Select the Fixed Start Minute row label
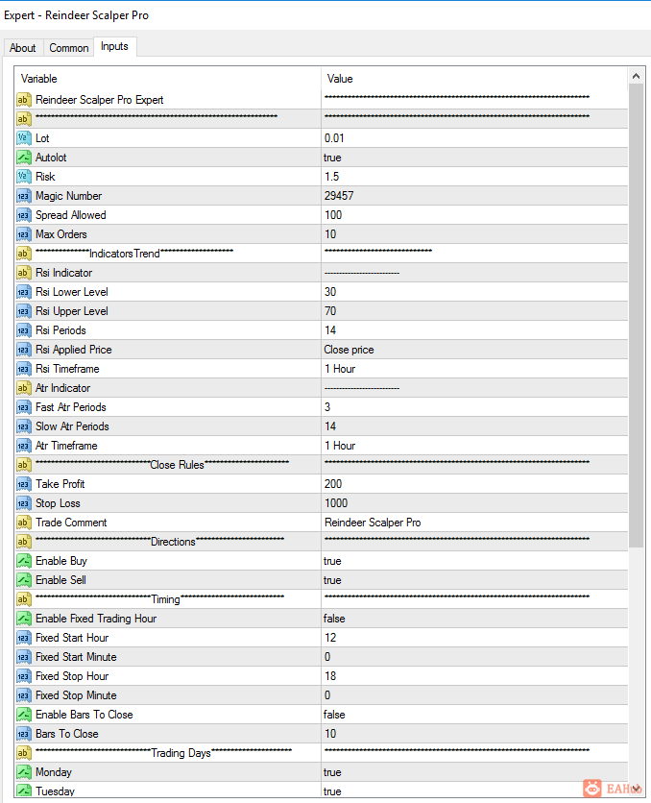Screen dimensions: 651x803 pyautogui.click(x=76, y=657)
